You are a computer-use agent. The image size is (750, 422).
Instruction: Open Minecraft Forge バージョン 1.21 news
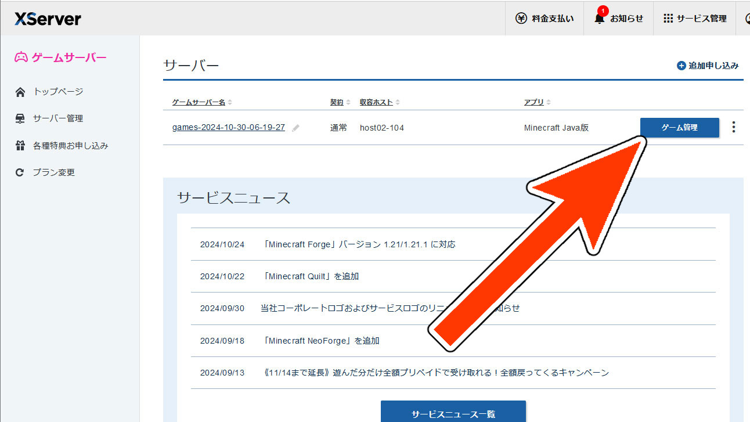click(x=359, y=244)
